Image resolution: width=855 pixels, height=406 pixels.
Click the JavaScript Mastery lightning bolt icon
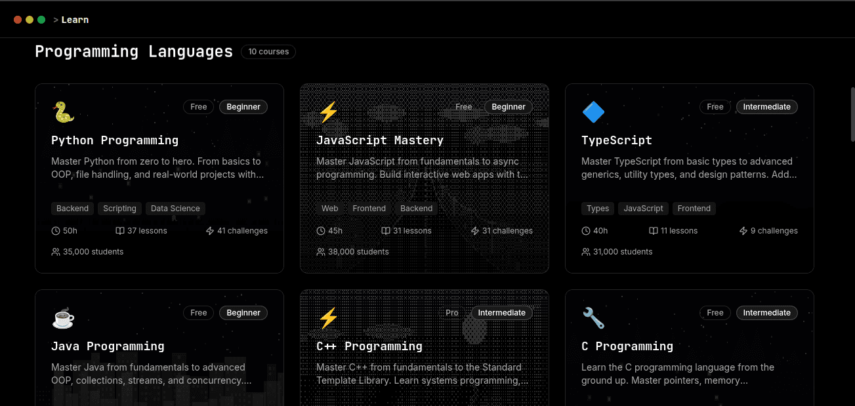pyautogui.click(x=328, y=112)
